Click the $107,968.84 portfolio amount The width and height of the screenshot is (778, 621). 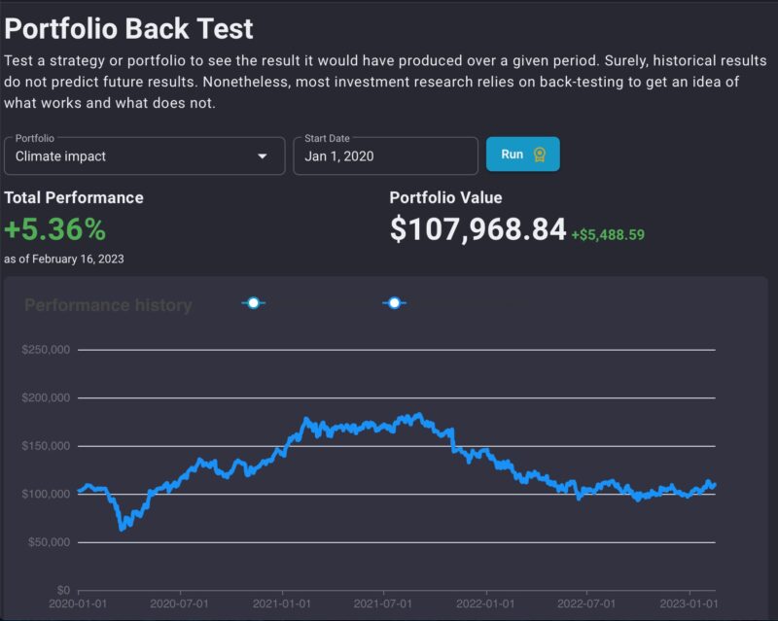click(x=477, y=229)
